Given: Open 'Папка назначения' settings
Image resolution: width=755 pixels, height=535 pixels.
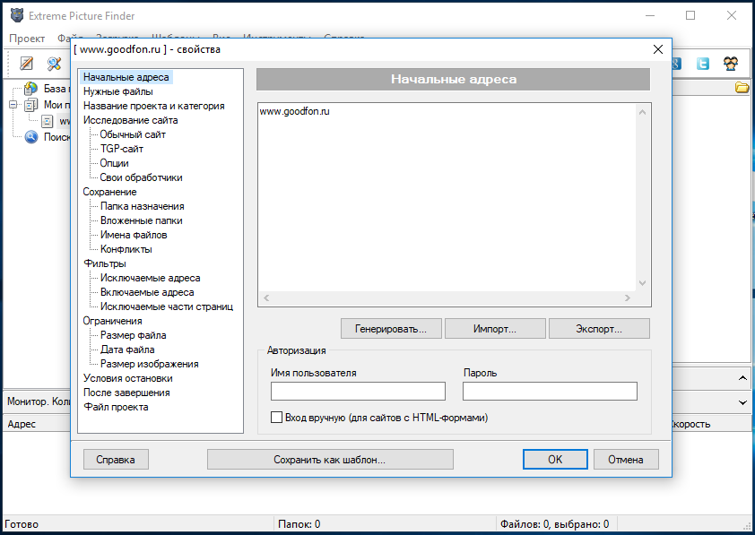Looking at the screenshot, I should pyautogui.click(x=142, y=206).
